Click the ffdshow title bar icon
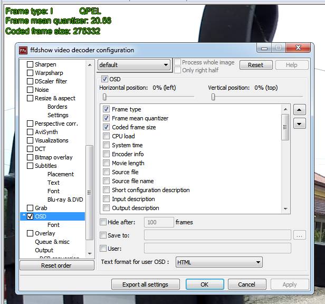This screenshot has height=304, width=325. 23,50
